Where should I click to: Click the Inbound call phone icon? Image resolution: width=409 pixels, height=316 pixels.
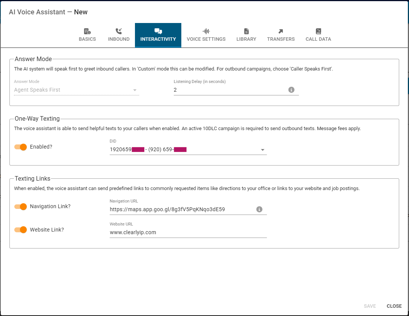pyautogui.click(x=119, y=31)
